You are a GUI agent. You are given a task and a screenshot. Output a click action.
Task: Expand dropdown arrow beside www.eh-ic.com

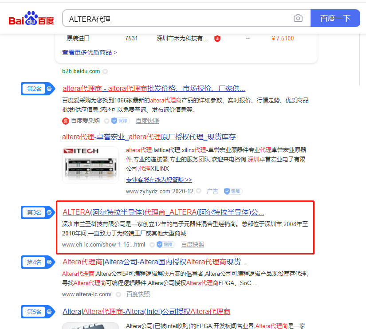click(152, 245)
